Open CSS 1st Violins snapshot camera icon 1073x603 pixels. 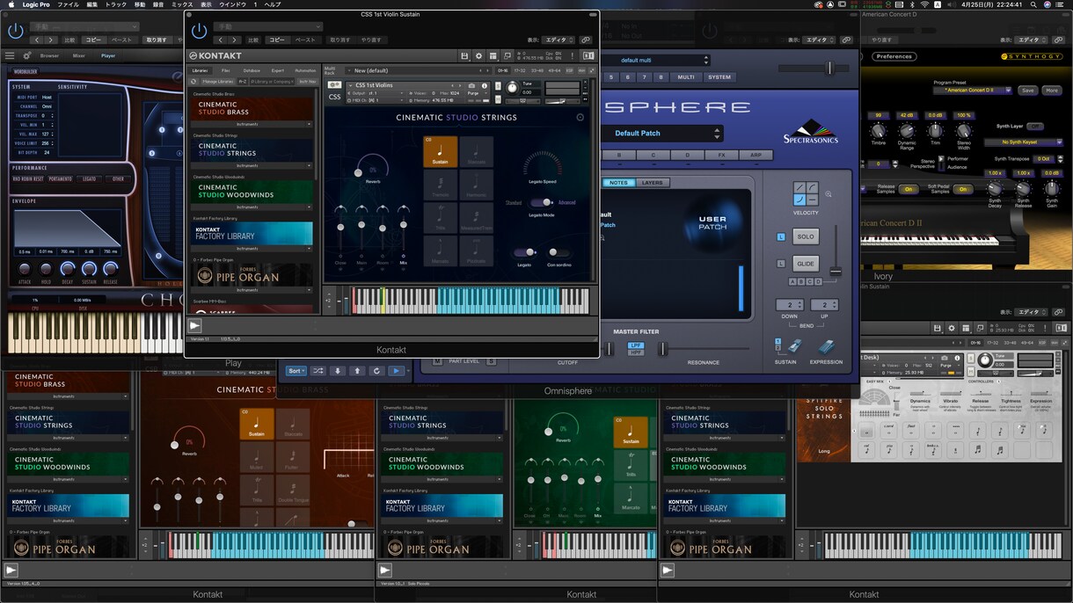pos(471,85)
